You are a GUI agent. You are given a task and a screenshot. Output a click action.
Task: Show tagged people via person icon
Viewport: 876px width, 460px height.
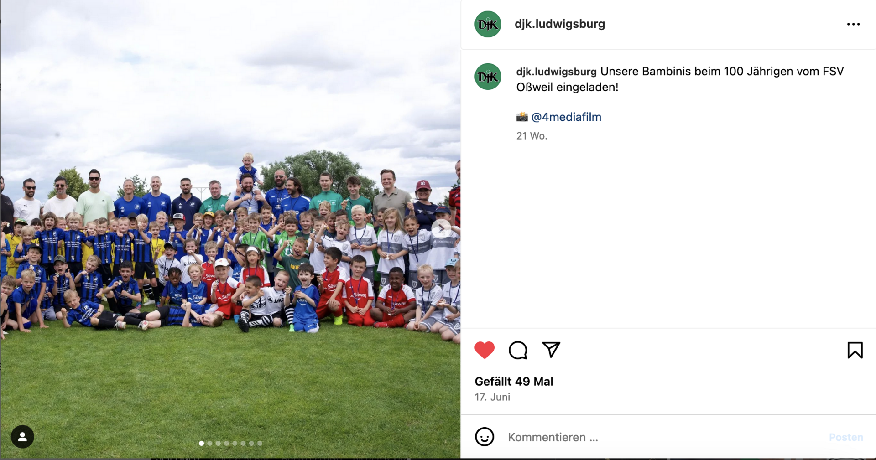point(22,437)
